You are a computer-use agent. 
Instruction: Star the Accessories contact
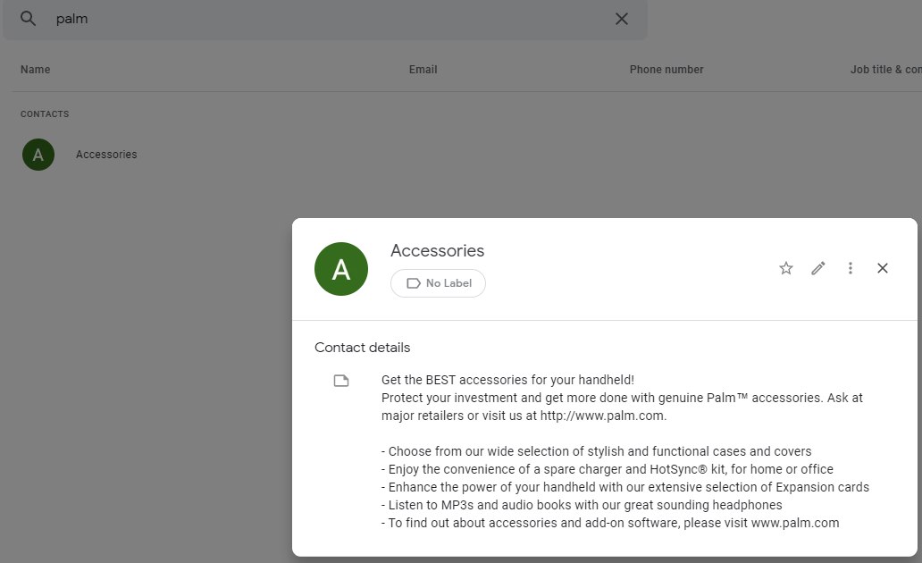coord(786,268)
